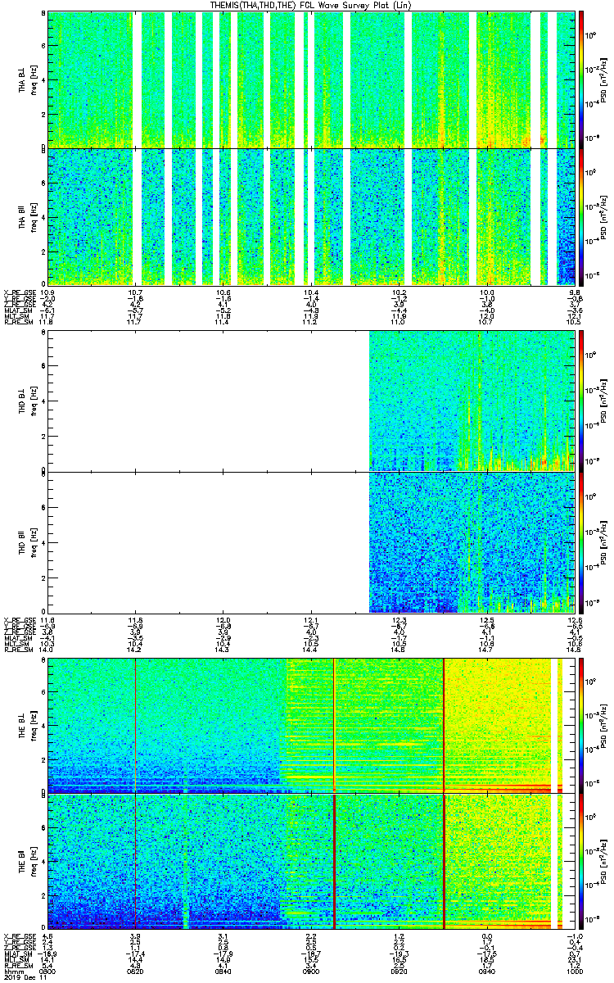Click the dark vertical line in THE B∥ near 0905
This screenshot has width=614, height=983.
[x=335, y=862]
